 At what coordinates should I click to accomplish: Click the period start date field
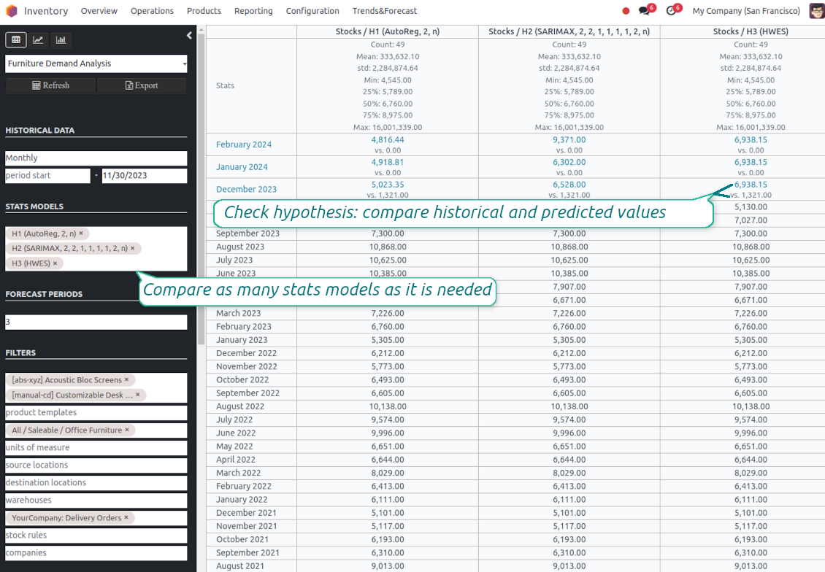pyautogui.click(x=48, y=176)
